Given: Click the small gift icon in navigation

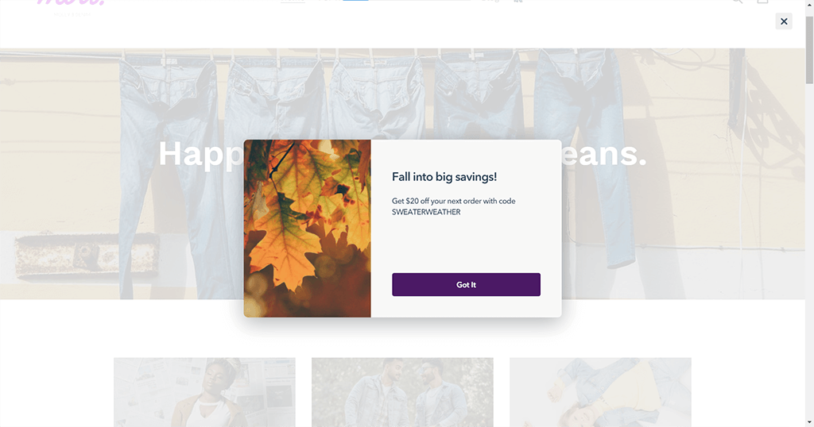Looking at the screenshot, I should (518, 1).
